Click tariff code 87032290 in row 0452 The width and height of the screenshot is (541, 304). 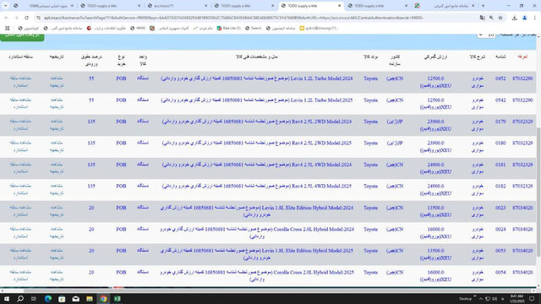tap(522, 79)
